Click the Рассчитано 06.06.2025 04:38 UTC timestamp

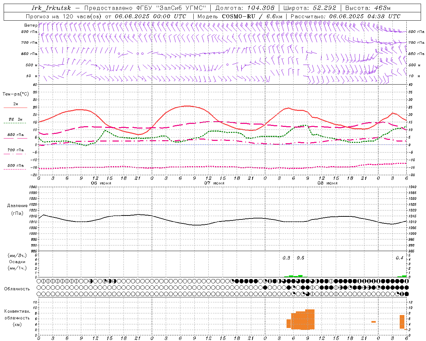coord(345,16)
